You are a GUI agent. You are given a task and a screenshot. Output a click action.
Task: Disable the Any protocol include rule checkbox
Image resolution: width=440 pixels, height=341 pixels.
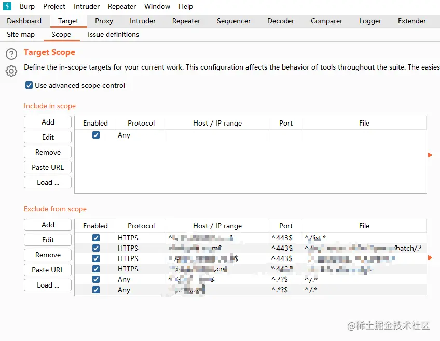point(95,135)
